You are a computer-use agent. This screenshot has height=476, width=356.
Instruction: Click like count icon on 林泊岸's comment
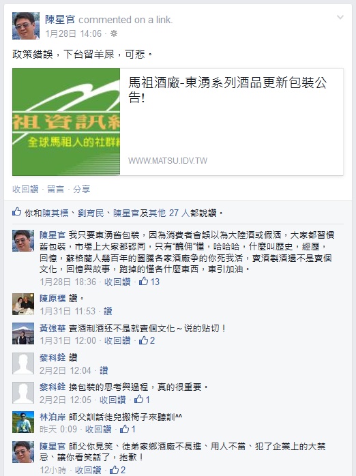128,429
